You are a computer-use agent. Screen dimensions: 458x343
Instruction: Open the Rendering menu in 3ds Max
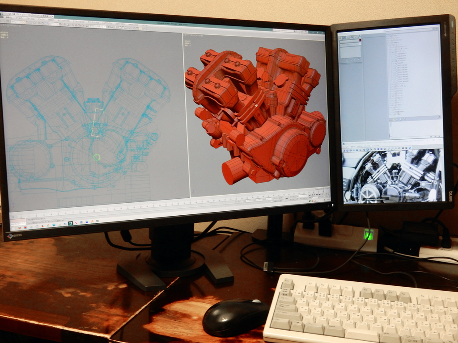point(107,23)
